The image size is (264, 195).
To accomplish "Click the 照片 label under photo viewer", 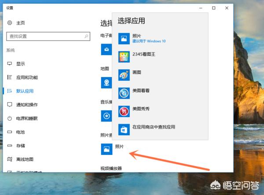I will (x=119, y=147).
